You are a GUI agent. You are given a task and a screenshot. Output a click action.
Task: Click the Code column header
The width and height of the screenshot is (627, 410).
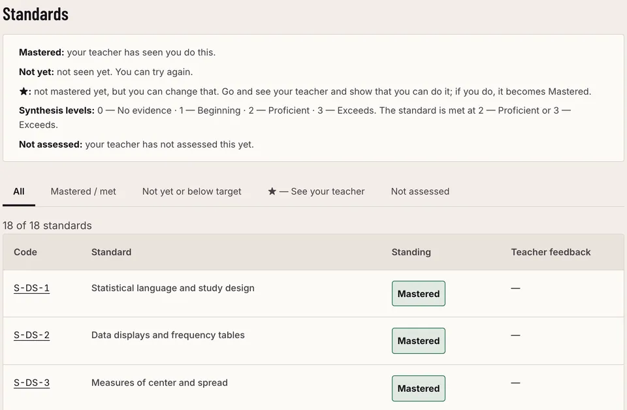coord(25,252)
